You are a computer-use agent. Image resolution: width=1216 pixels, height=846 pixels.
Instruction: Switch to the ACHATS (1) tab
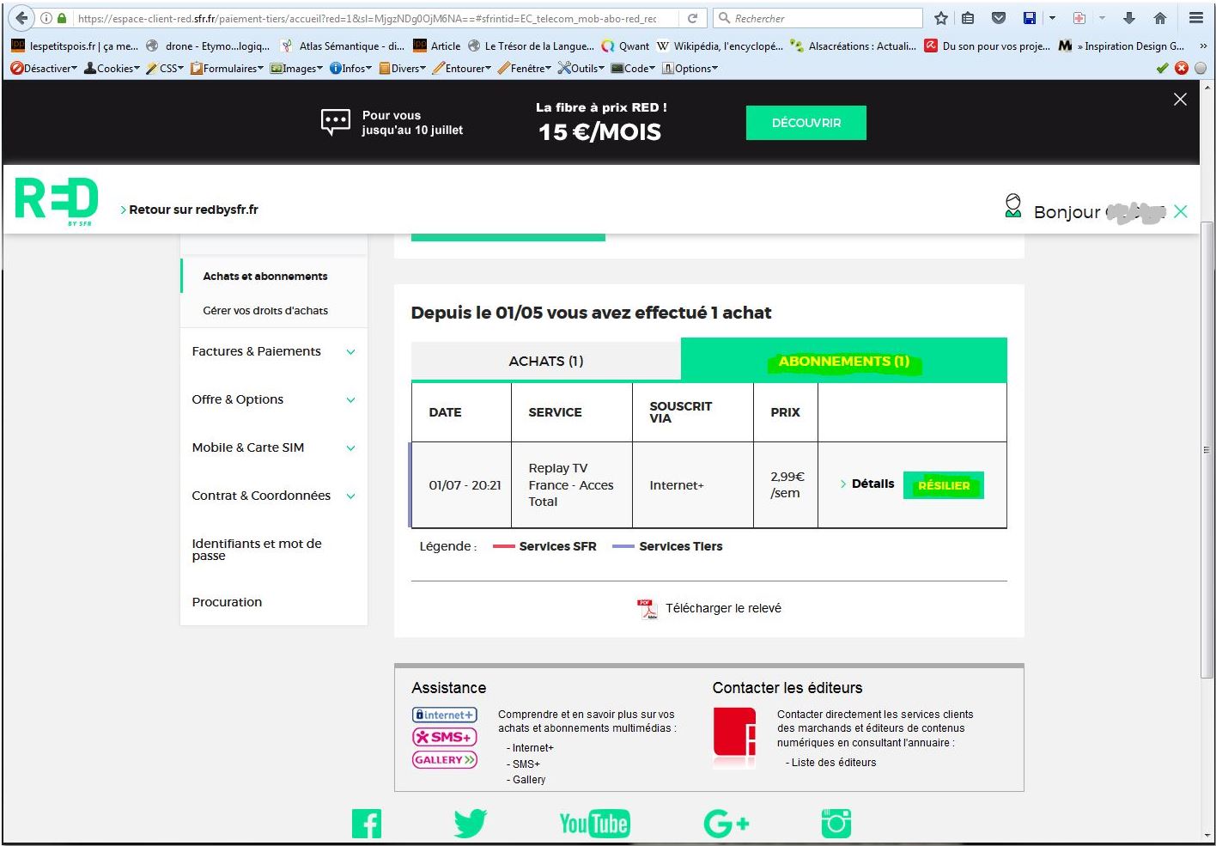click(x=546, y=361)
